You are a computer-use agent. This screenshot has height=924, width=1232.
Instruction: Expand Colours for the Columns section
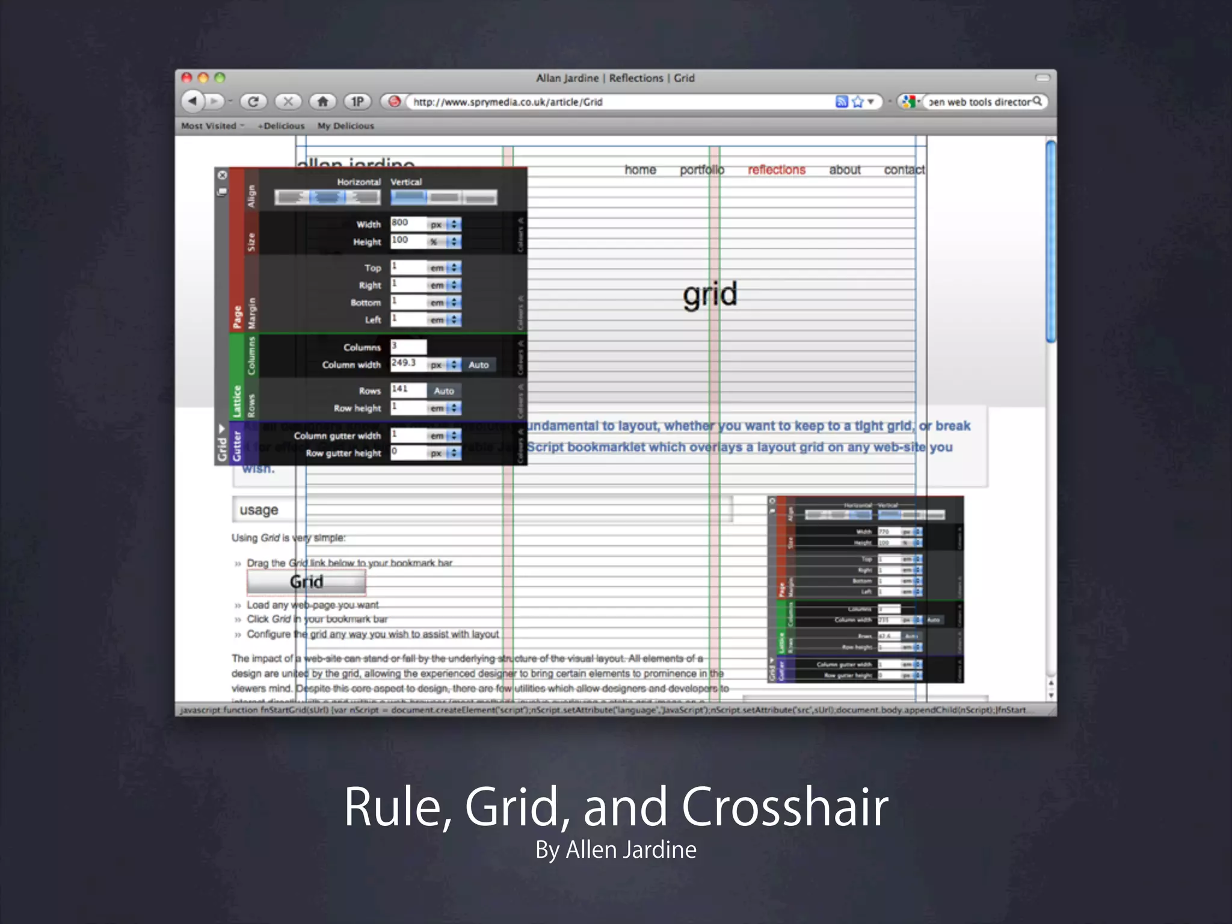520,357
